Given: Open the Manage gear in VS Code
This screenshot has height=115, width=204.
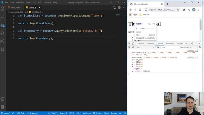Looking at the screenshot, I should tap(3, 107).
